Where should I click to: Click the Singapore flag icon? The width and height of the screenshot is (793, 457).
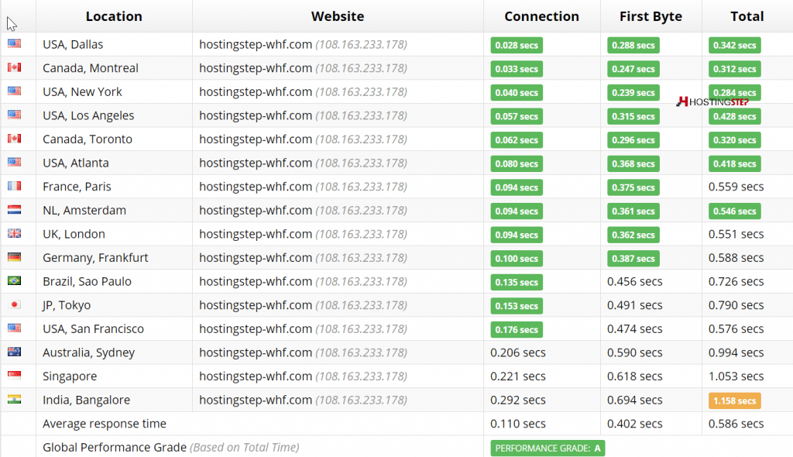point(14,376)
